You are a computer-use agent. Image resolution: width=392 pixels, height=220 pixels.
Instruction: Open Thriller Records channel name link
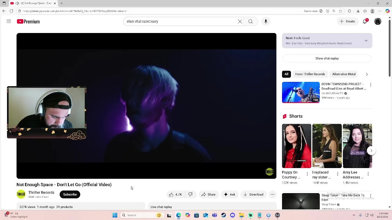[x=41, y=193]
